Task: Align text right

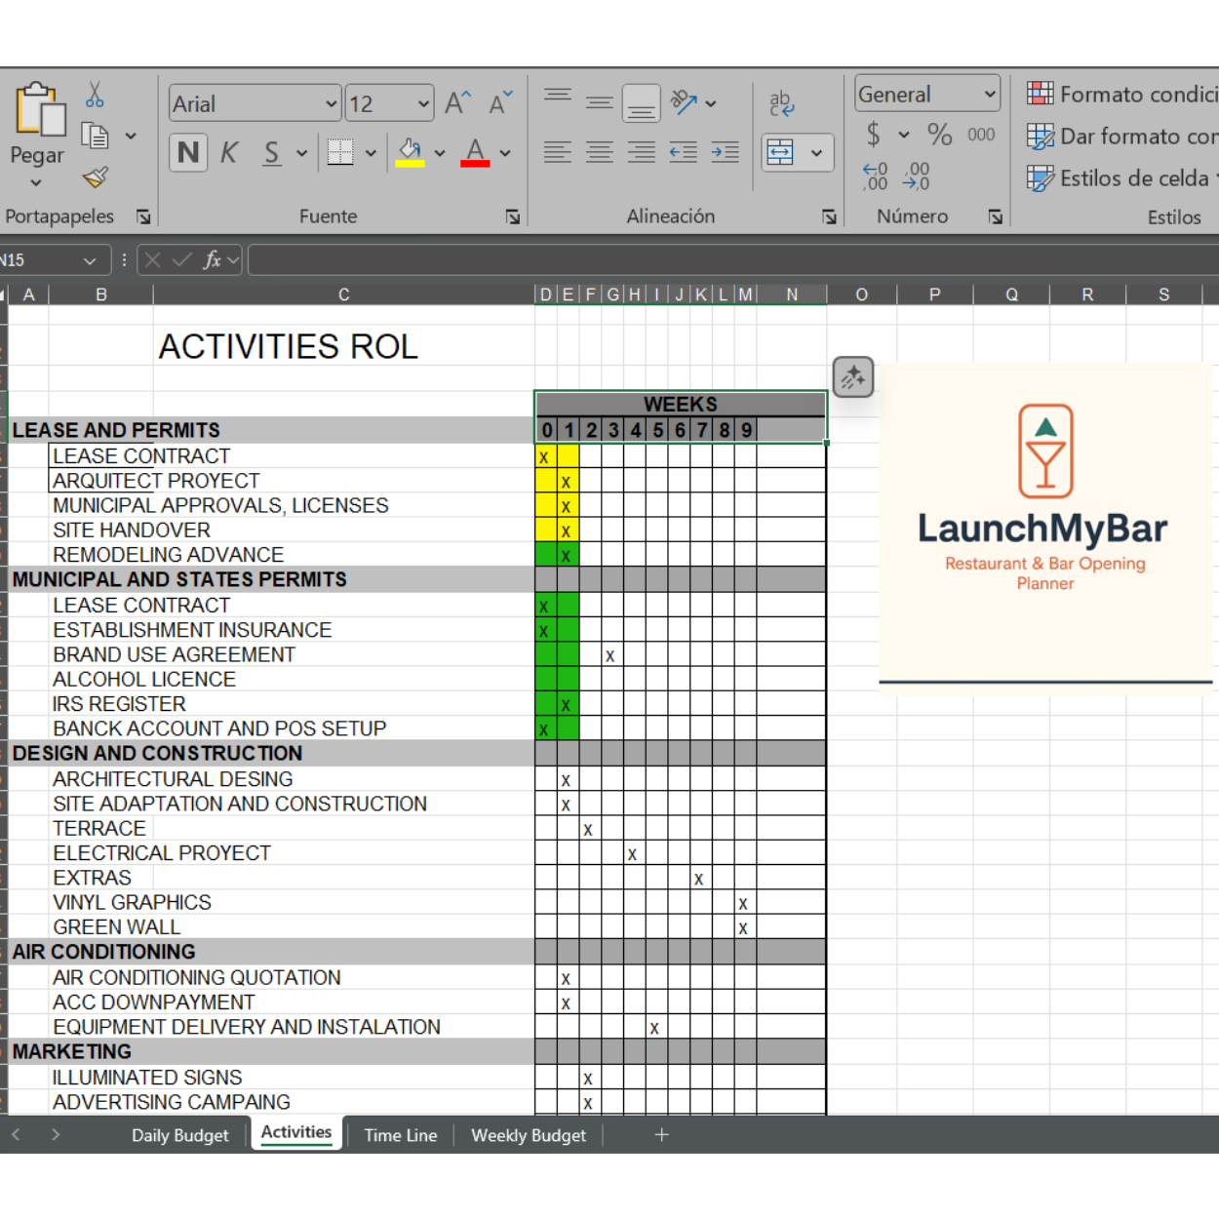Action: (x=642, y=152)
